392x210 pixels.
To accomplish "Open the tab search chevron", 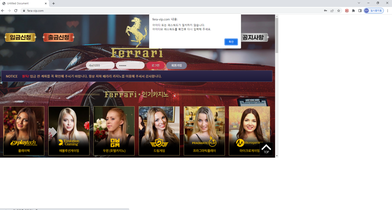I will pyautogui.click(x=359, y=3).
